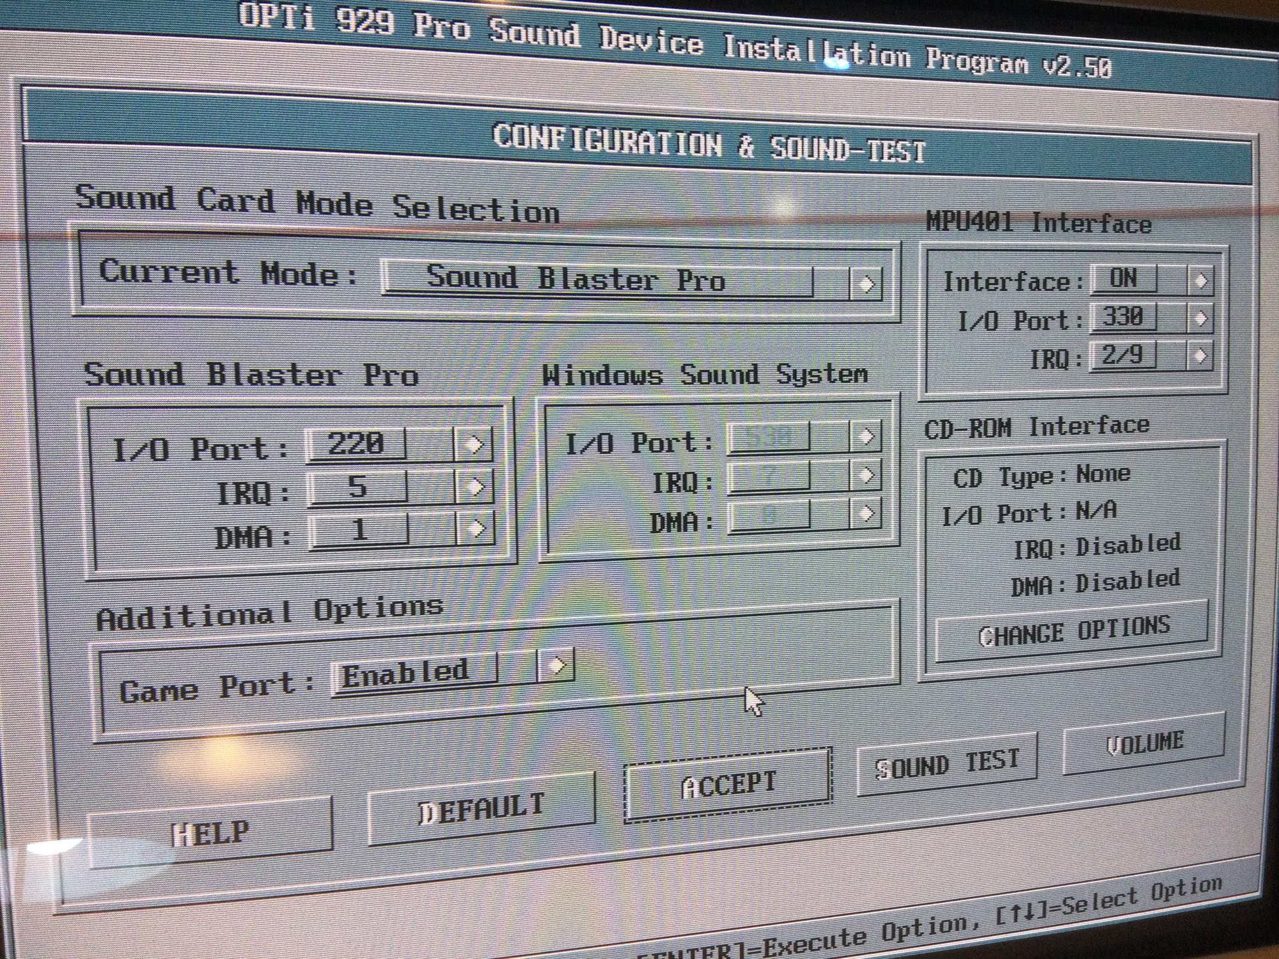Toggle Game Port Enabled arrow
Viewport: 1279px width, 959px height.
(556, 666)
